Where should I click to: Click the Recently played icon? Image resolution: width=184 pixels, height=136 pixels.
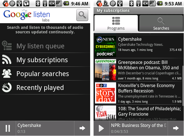click(7, 88)
